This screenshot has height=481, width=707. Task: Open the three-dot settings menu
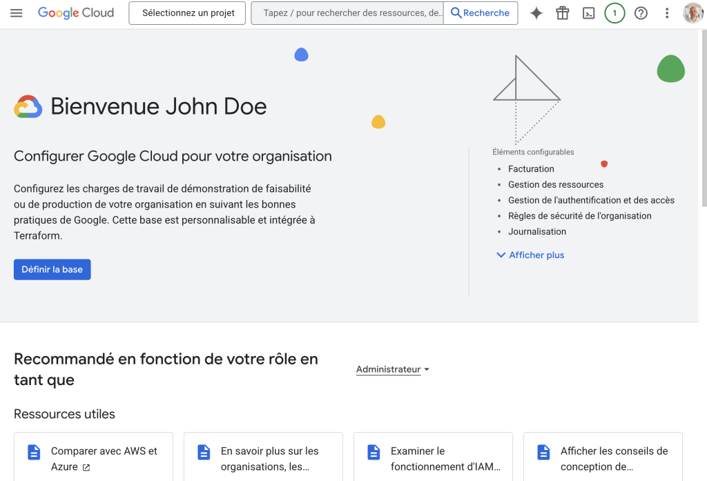pos(667,13)
